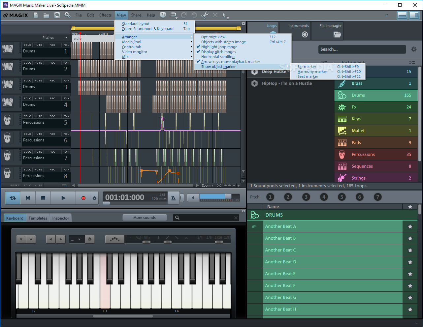Click the More sounds button

click(145, 218)
